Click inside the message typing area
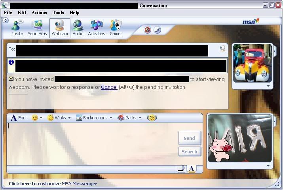 [92, 143]
